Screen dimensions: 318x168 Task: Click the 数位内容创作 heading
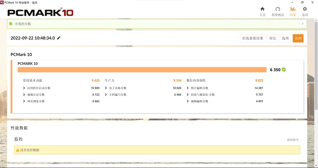(196, 80)
